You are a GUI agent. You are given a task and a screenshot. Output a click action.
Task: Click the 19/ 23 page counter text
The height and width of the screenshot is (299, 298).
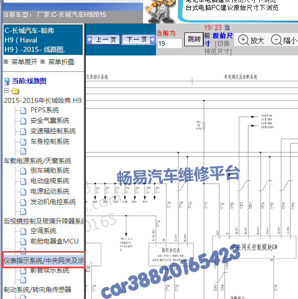[213, 27]
